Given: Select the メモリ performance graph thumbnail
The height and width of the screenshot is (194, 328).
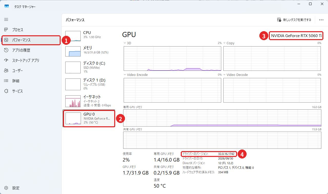Looking at the screenshot, I should coord(73,51).
